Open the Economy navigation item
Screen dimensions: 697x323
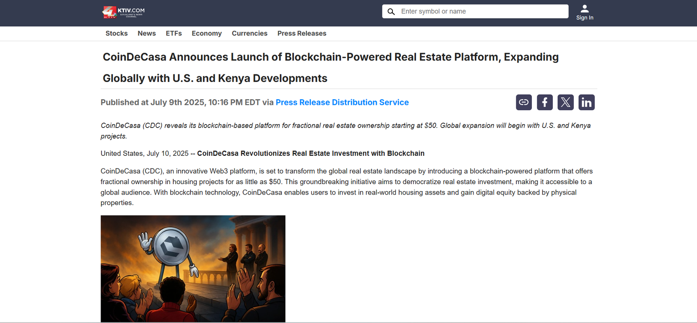click(x=206, y=34)
